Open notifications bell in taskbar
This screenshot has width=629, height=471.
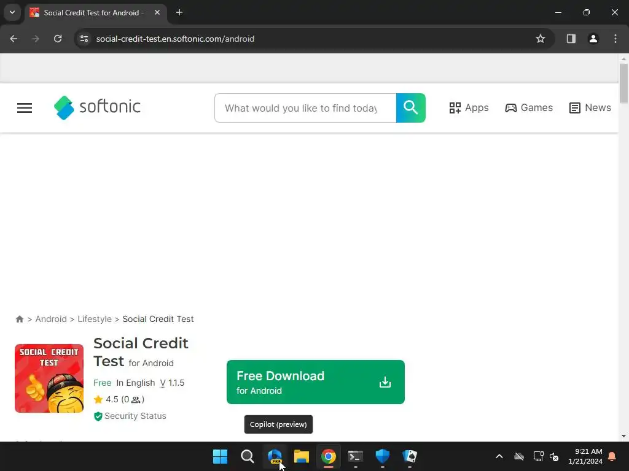[x=612, y=456]
